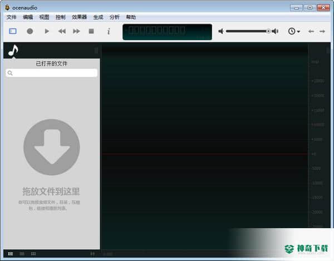Select the music note files tab

(13, 51)
